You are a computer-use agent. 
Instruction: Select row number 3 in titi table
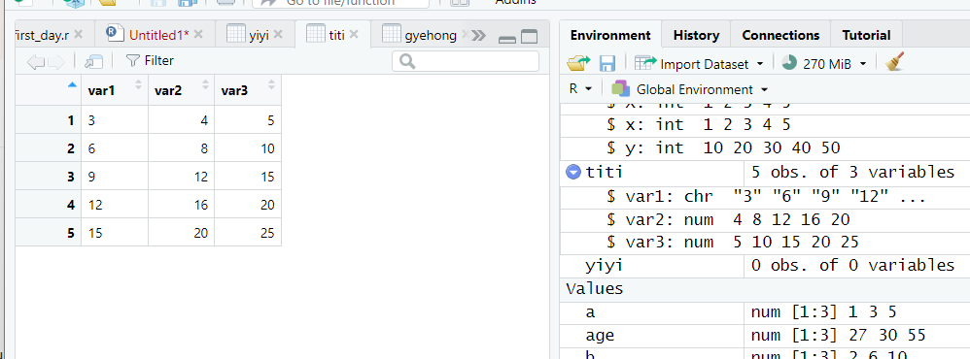point(49,177)
